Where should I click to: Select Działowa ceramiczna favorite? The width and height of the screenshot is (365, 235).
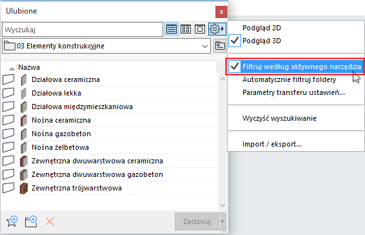coord(109,80)
